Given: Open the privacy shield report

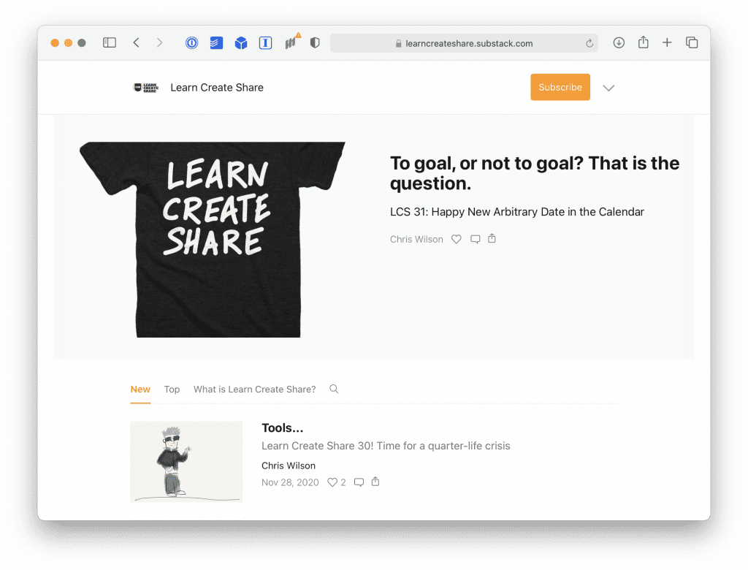Looking at the screenshot, I should 315,43.
